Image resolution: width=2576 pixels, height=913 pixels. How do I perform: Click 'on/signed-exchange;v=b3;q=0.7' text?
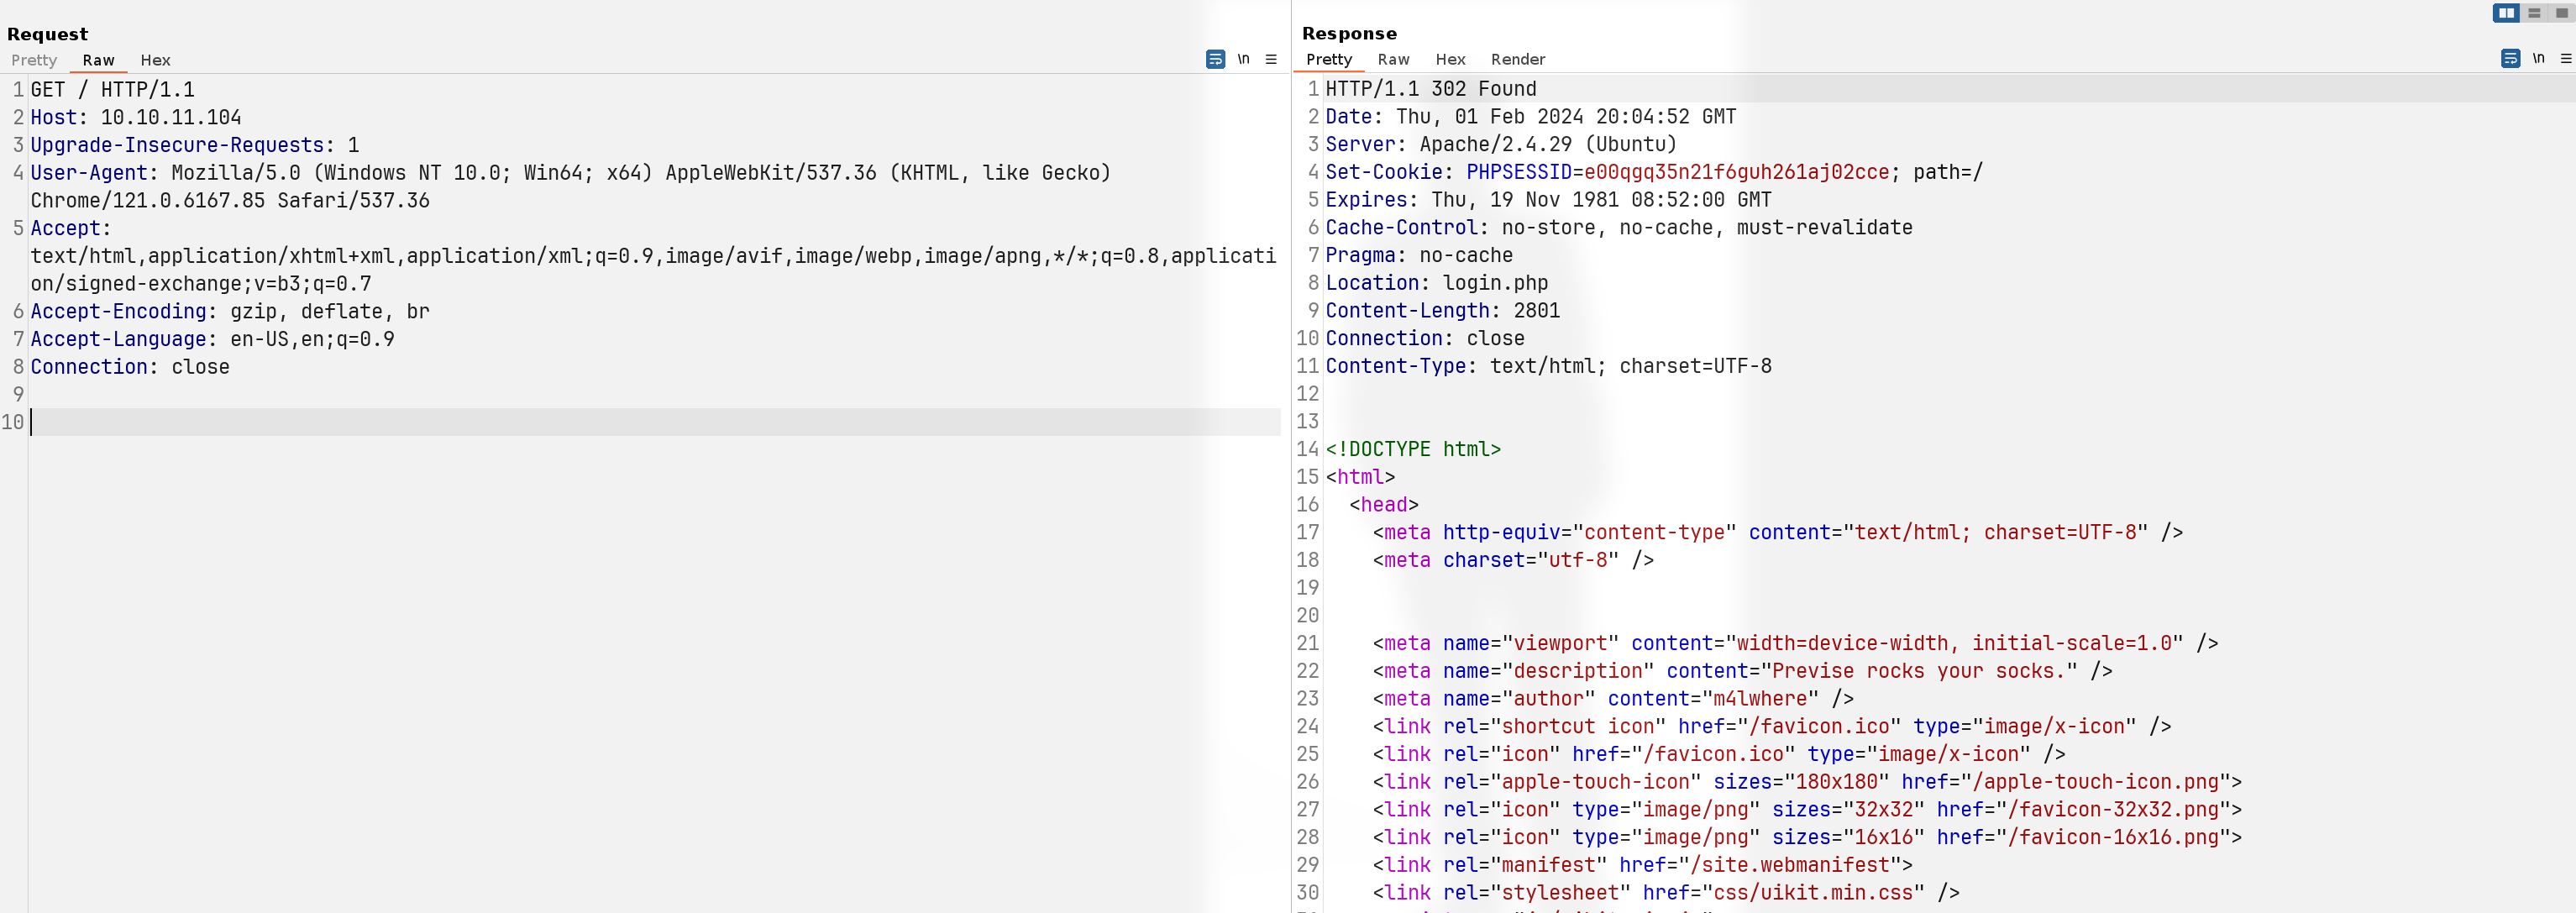(201, 284)
